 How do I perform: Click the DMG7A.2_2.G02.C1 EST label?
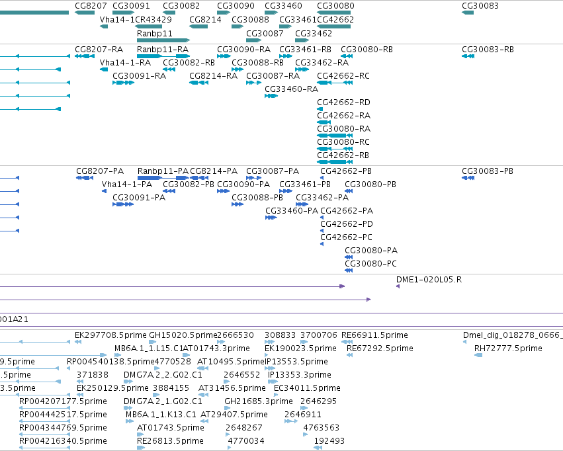(163, 374)
